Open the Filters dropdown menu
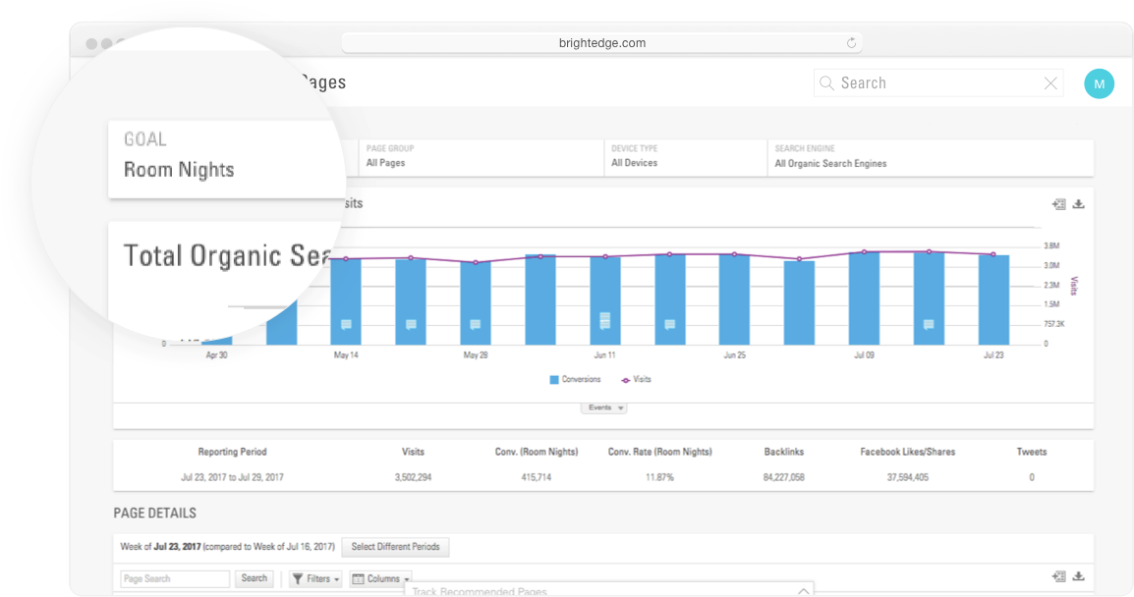 (x=316, y=579)
